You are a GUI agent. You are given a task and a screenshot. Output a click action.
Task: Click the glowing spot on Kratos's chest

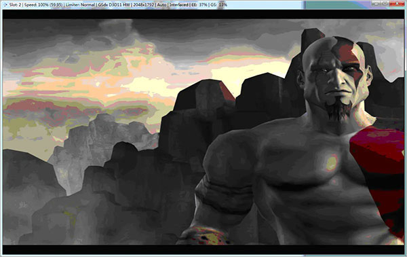coord(332,162)
